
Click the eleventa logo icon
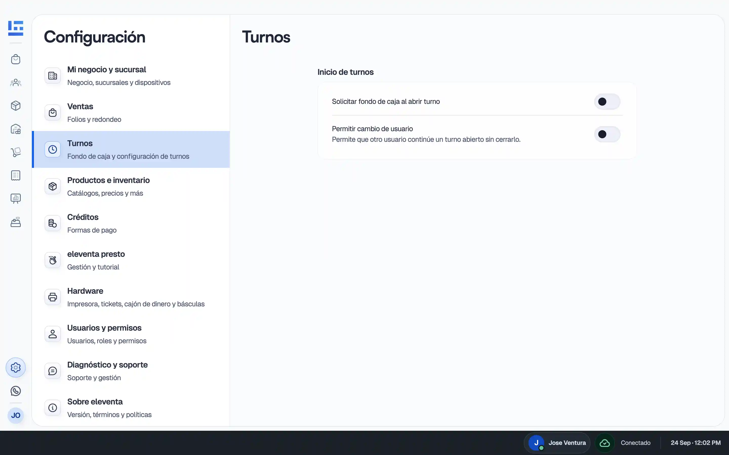tap(16, 28)
